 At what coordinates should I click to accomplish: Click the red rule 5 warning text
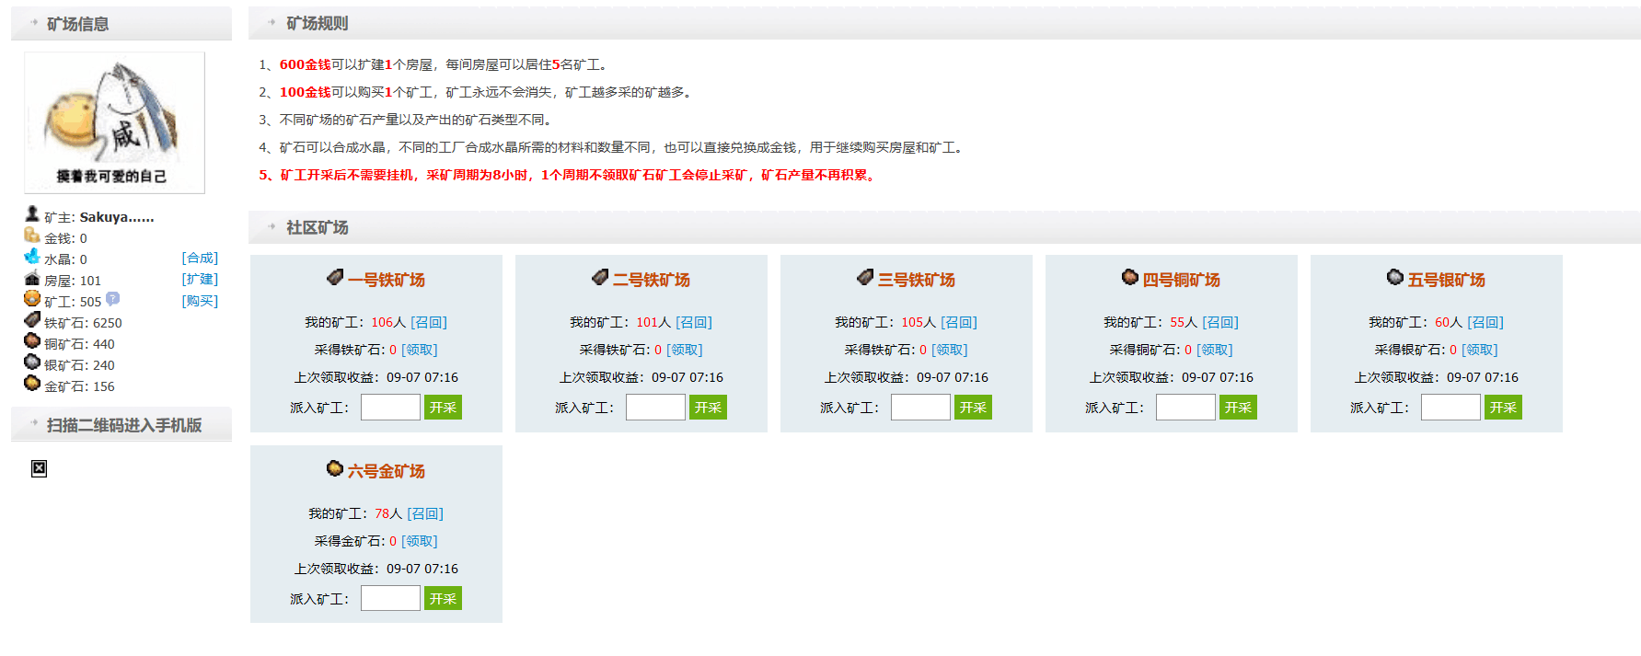click(568, 175)
